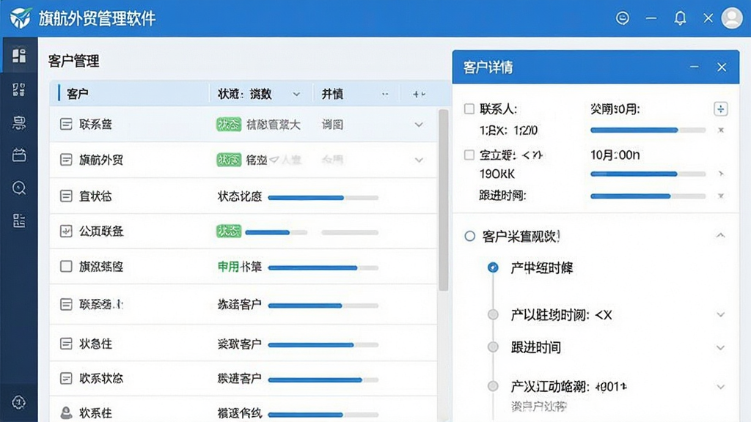Close the 客户详情 panel
Screen dimensions: 751x422
(x=722, y=67)
